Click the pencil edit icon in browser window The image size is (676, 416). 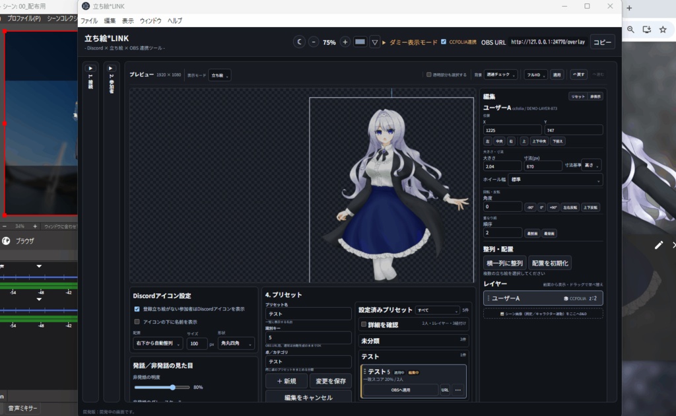click(x=659, y=245)
